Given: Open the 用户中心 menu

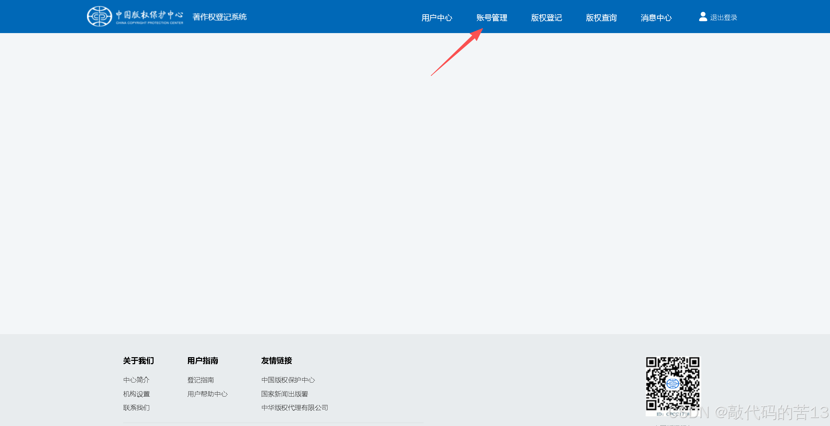Looking at the screenshot, I should pos(437,18).
